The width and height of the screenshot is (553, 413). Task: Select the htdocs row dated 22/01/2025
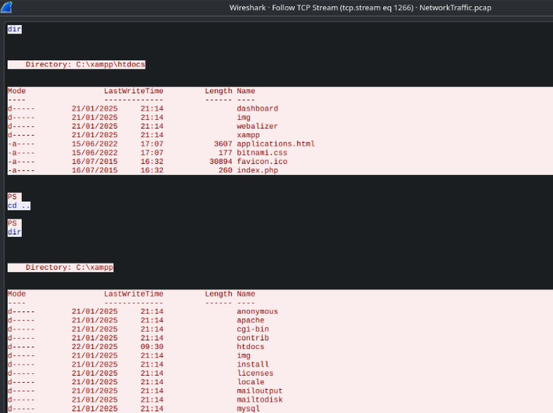[251, 347]
